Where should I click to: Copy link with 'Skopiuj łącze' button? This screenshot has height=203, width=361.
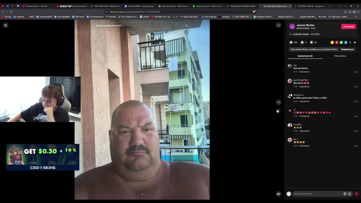[x=347, y=49]
